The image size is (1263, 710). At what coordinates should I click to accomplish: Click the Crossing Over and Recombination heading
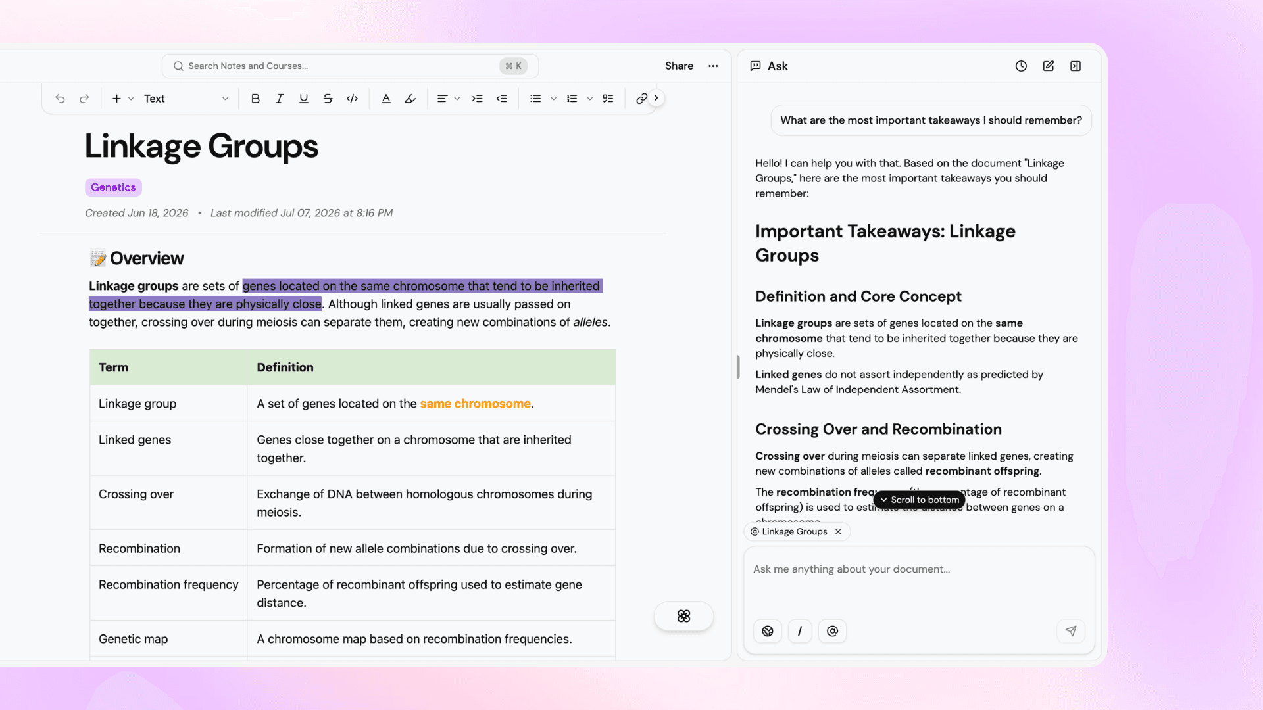878,429
